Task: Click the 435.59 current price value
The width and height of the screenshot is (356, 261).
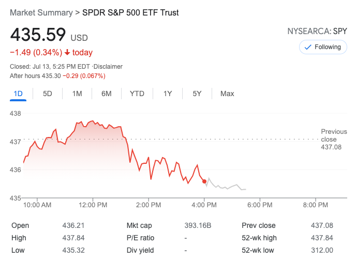Action: (x=38, y=35)
